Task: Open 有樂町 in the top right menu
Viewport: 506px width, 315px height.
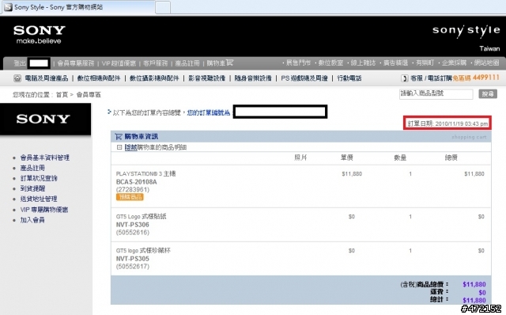Action: click(425, 63)
